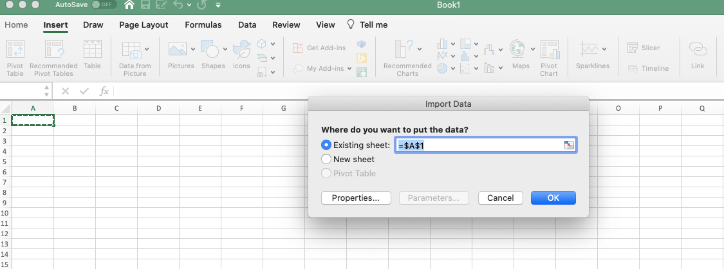Click the statistical histogram chart icon
The image size is (724, 269).
coord(465,56)
